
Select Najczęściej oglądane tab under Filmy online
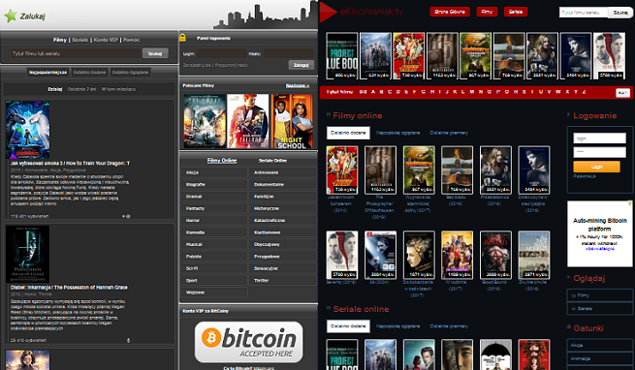click(x=397, y=133)
